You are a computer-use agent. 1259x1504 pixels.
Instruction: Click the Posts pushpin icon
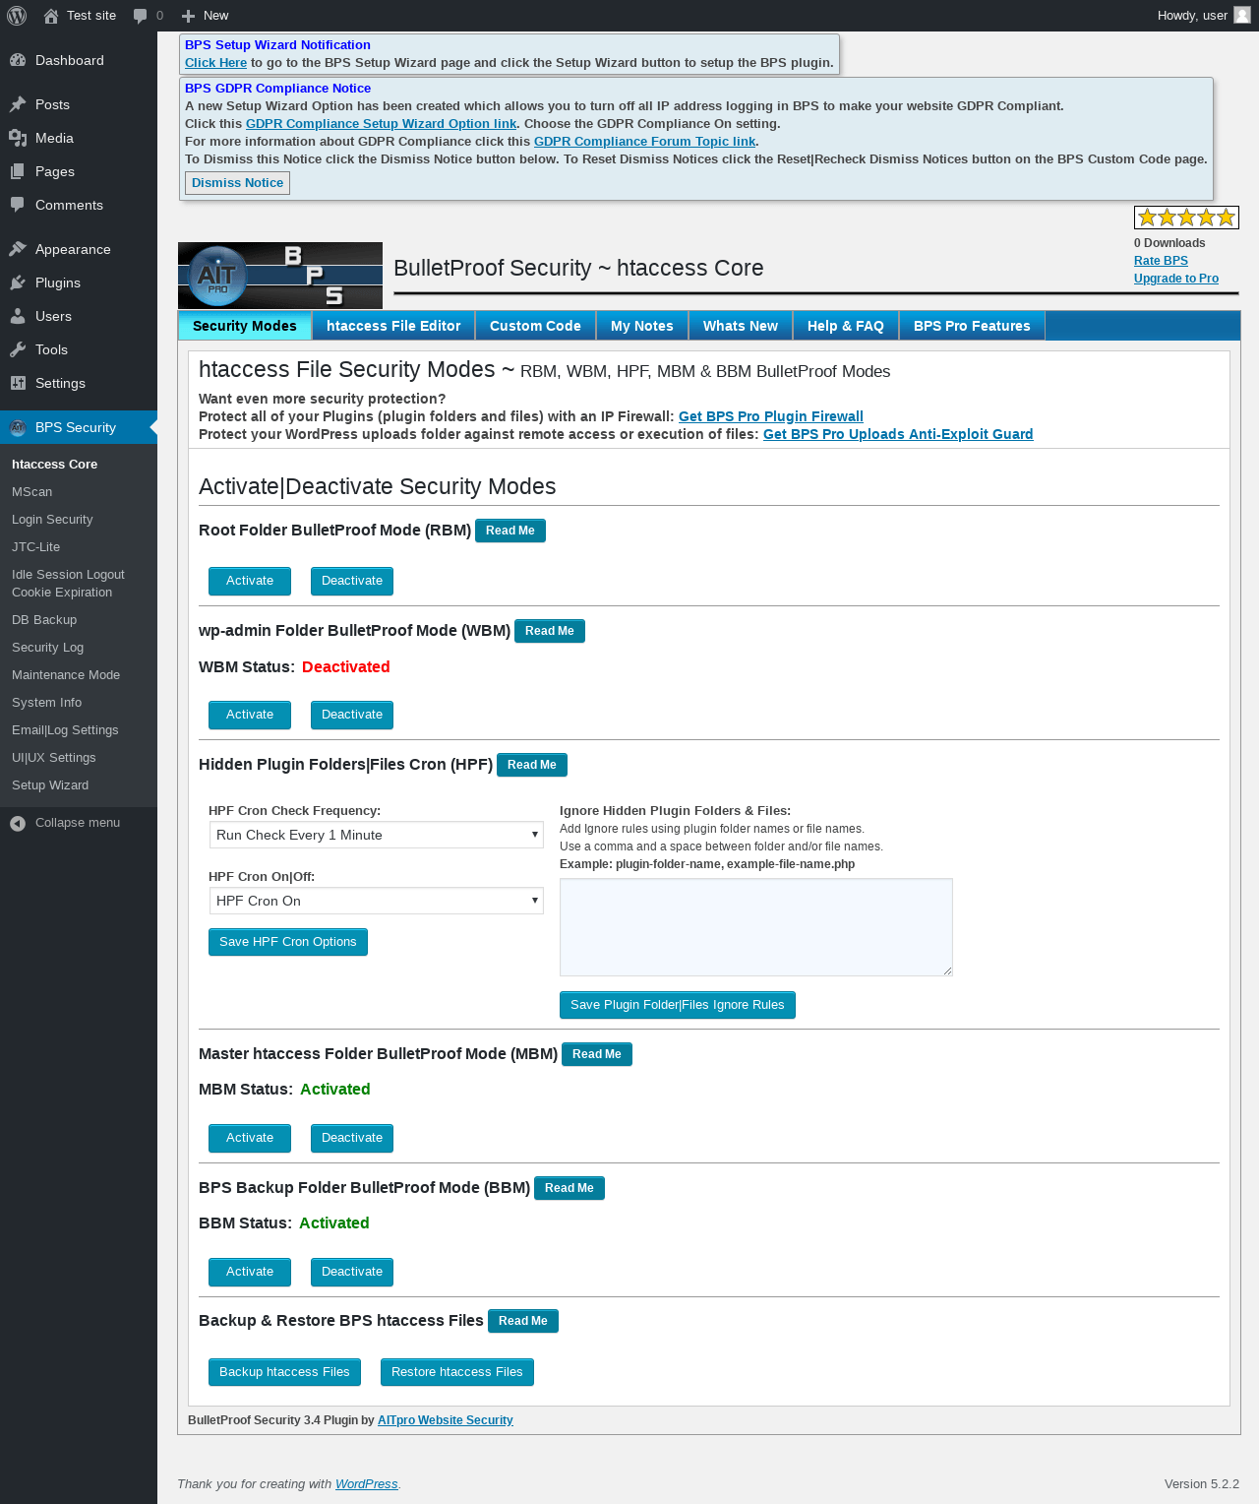click(x=18, y=104)
